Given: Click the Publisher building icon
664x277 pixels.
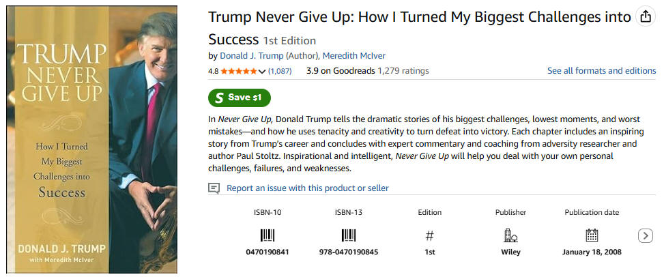Looking at the screenshot, I should (510, 236).
